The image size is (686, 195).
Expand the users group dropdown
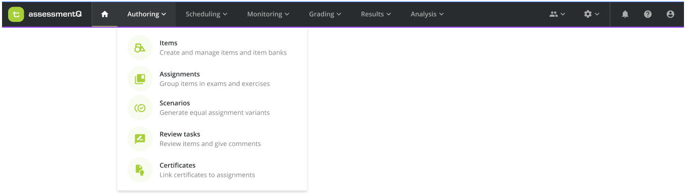[557, 14]
